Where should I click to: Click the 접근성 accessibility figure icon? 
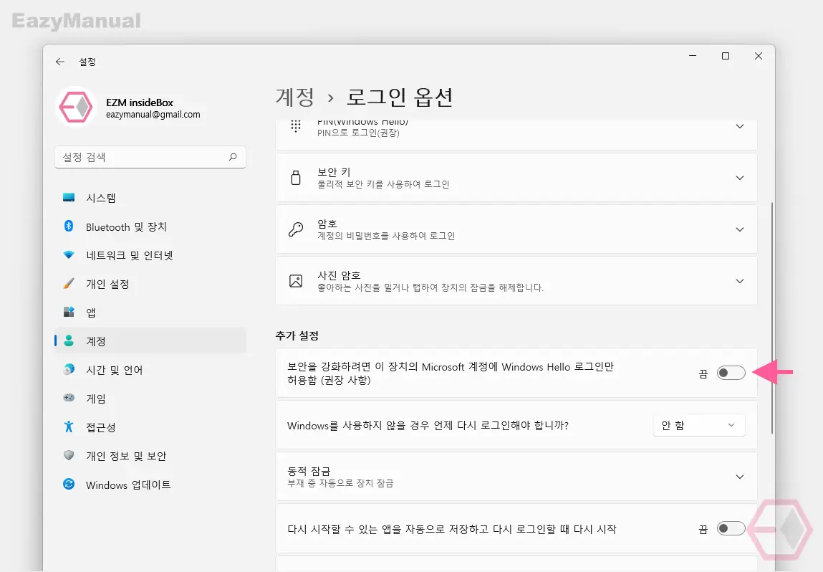(69, 426)
